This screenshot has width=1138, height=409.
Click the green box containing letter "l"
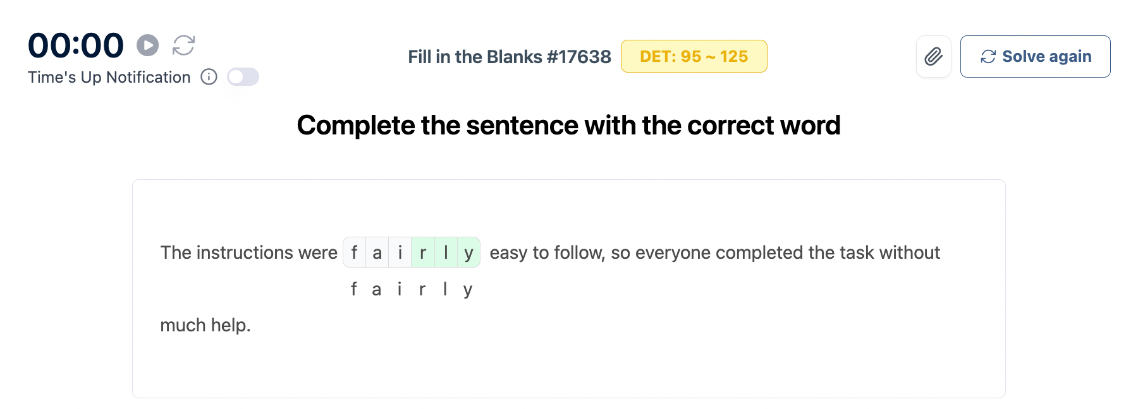click(x=446, y=252)
